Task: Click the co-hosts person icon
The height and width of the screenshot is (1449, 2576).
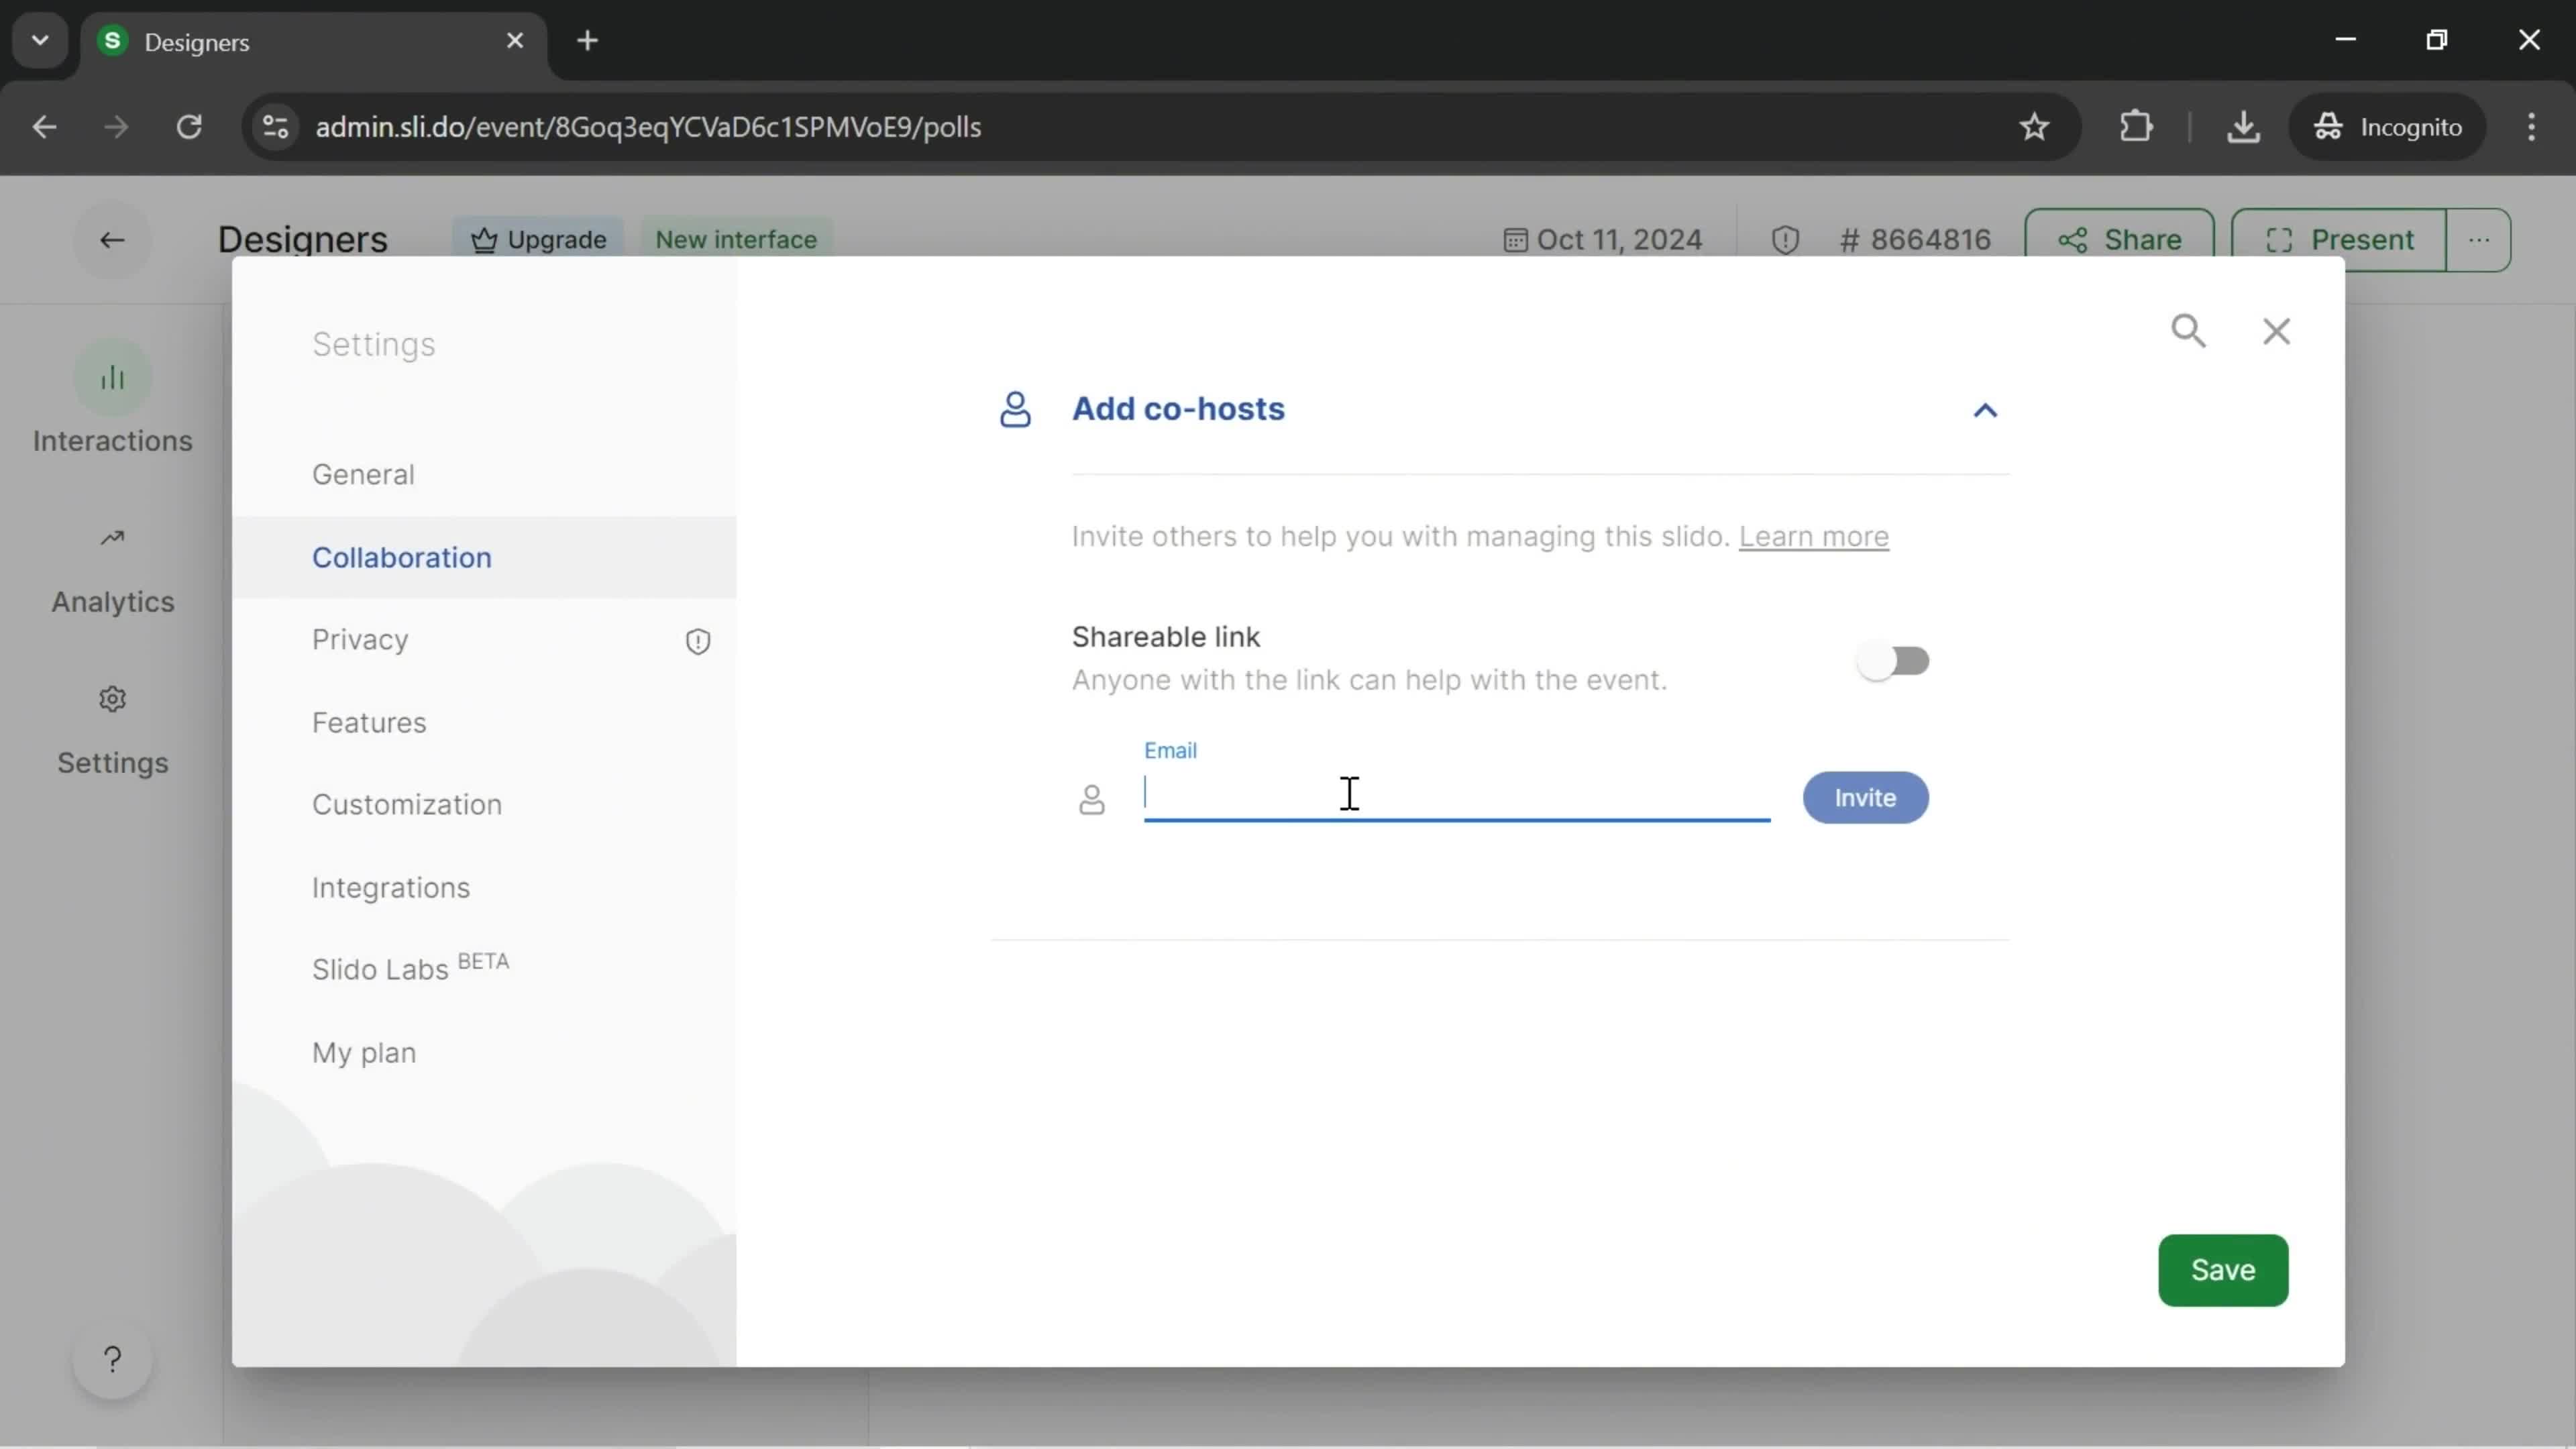Action: point(1016,409)
